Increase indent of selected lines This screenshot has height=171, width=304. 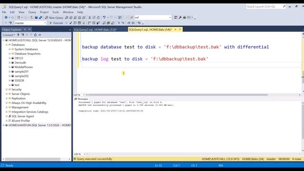click(133, 23)
